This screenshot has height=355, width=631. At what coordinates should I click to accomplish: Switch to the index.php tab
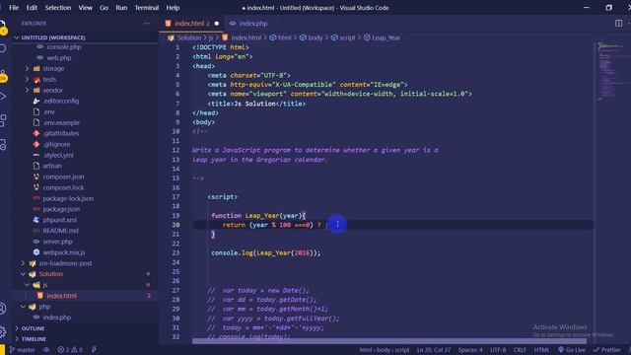(x=248, y=24)
